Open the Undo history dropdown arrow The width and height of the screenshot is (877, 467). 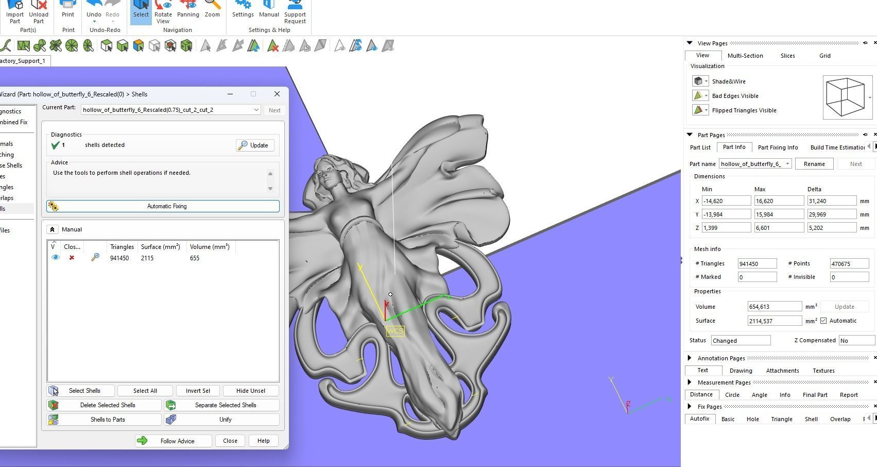pyautogui.click(x=94, y=22)
